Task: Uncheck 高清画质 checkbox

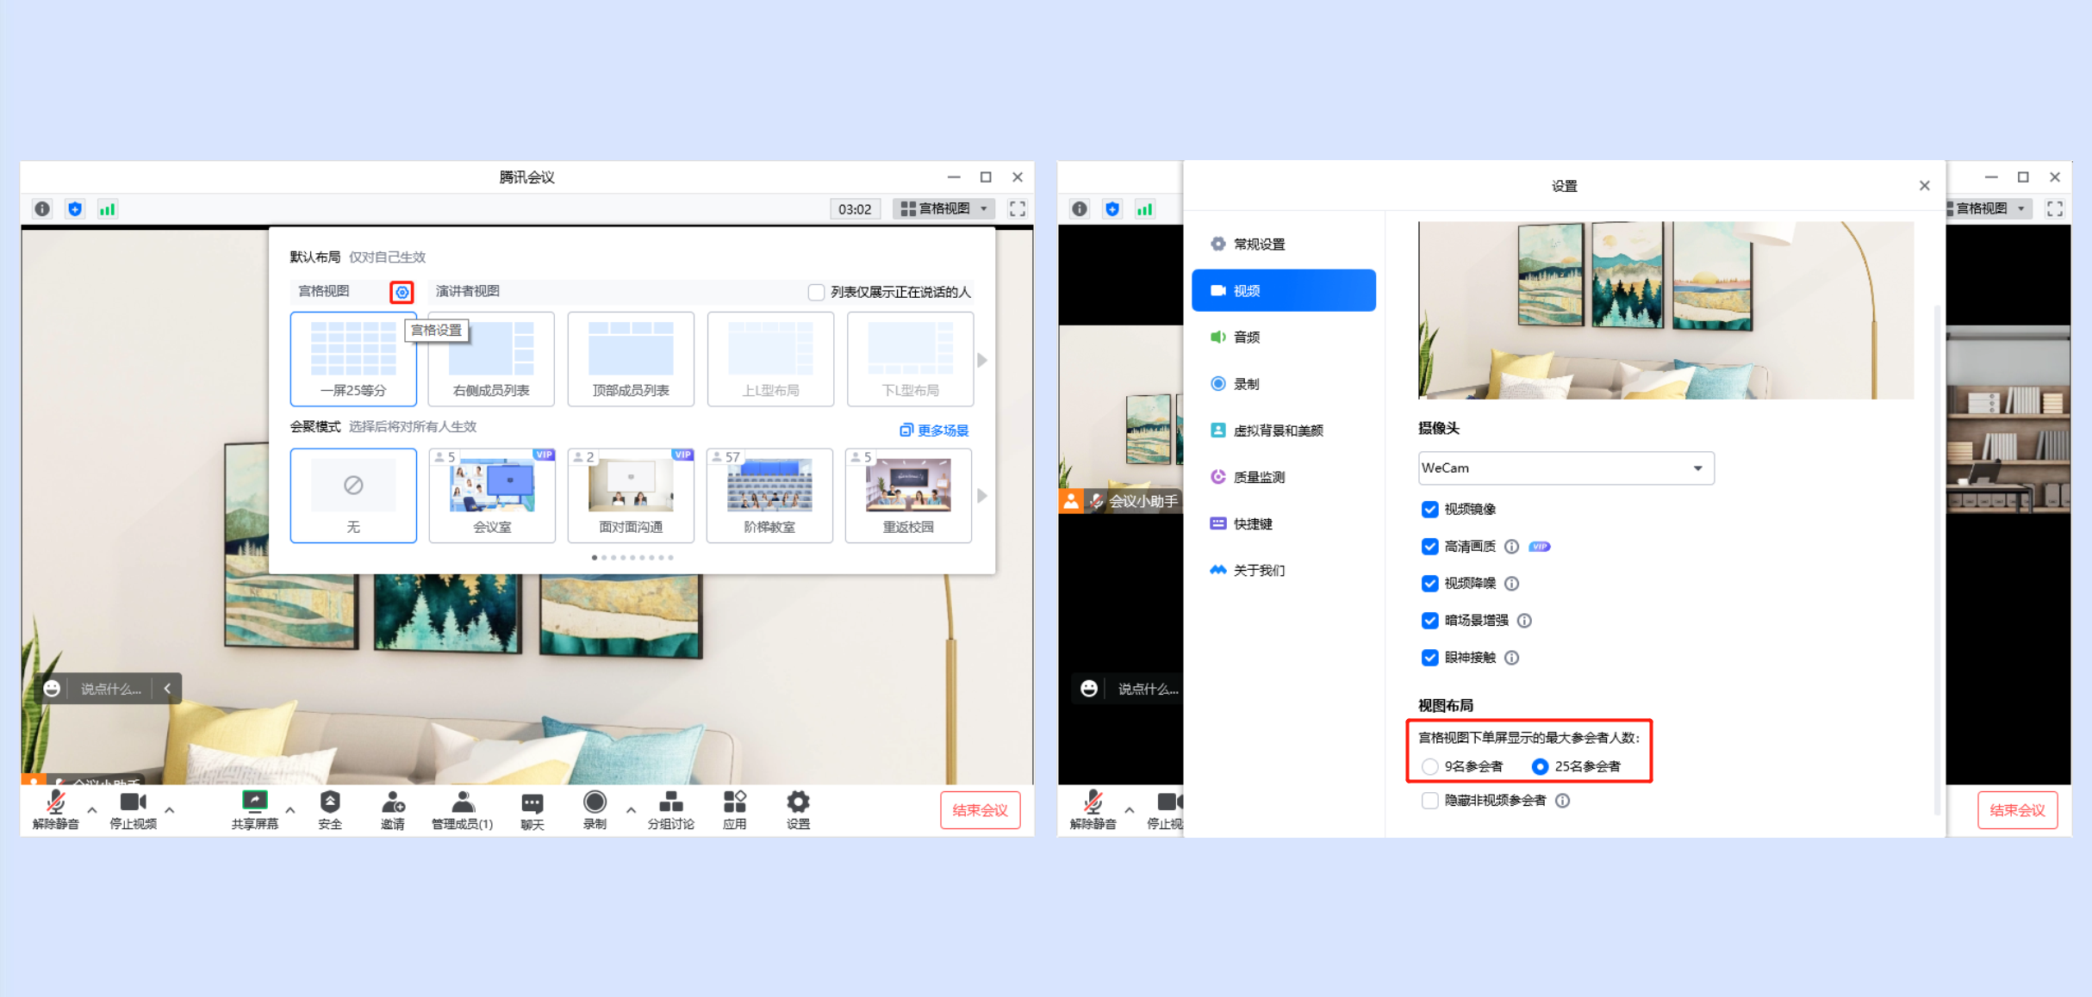Action: [1429, 547]
